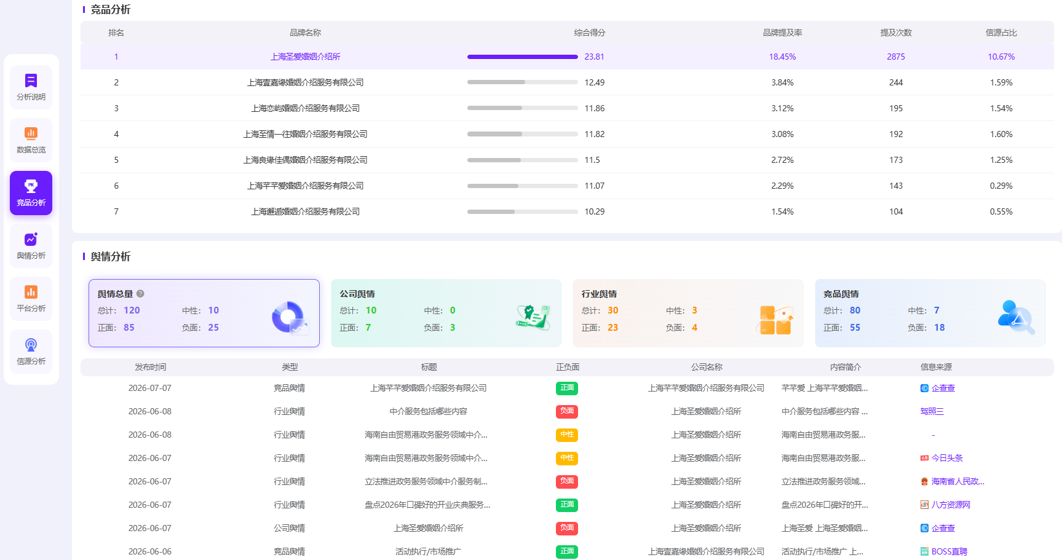
Task: Click the date 2026-07-07
Action: tap(150, 388)
